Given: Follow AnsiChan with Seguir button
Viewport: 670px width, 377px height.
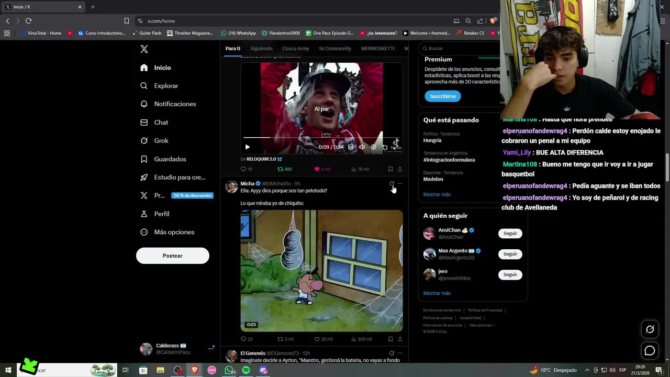Looking at the screenshot, I should point(510,234).
